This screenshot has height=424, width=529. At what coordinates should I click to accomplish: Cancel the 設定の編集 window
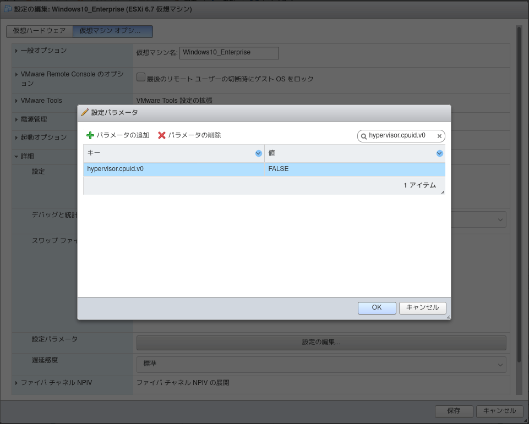pyautogui.click(x=500, y=411)
